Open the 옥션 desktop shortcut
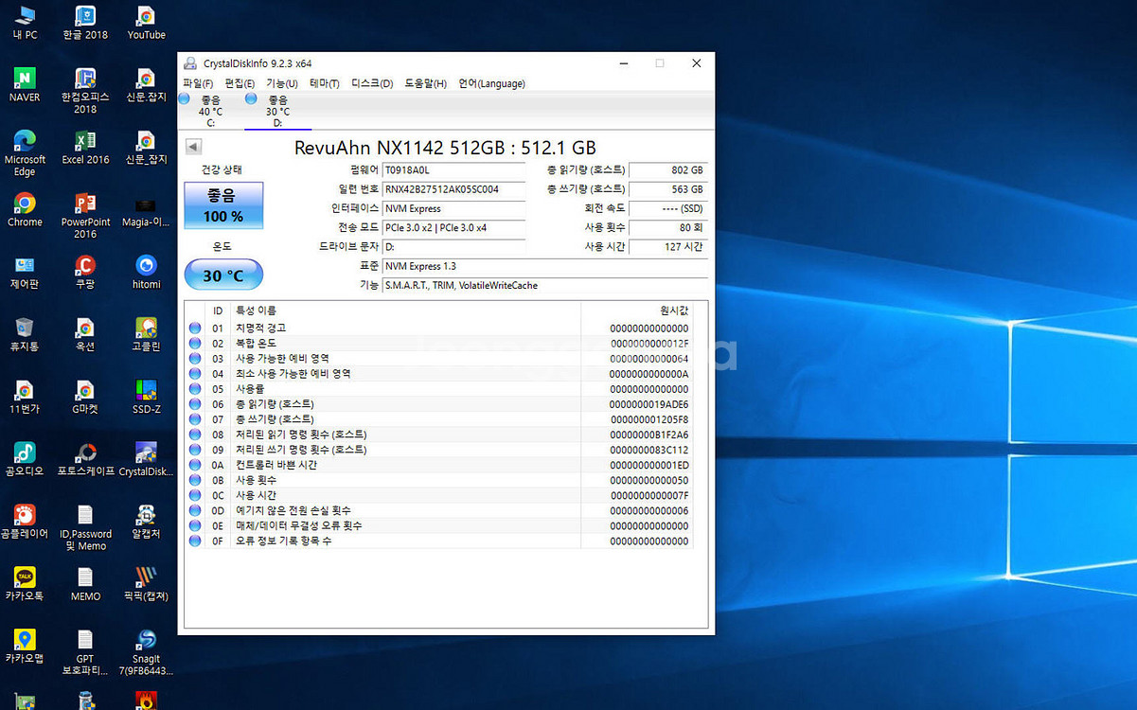 pos(85,334)
